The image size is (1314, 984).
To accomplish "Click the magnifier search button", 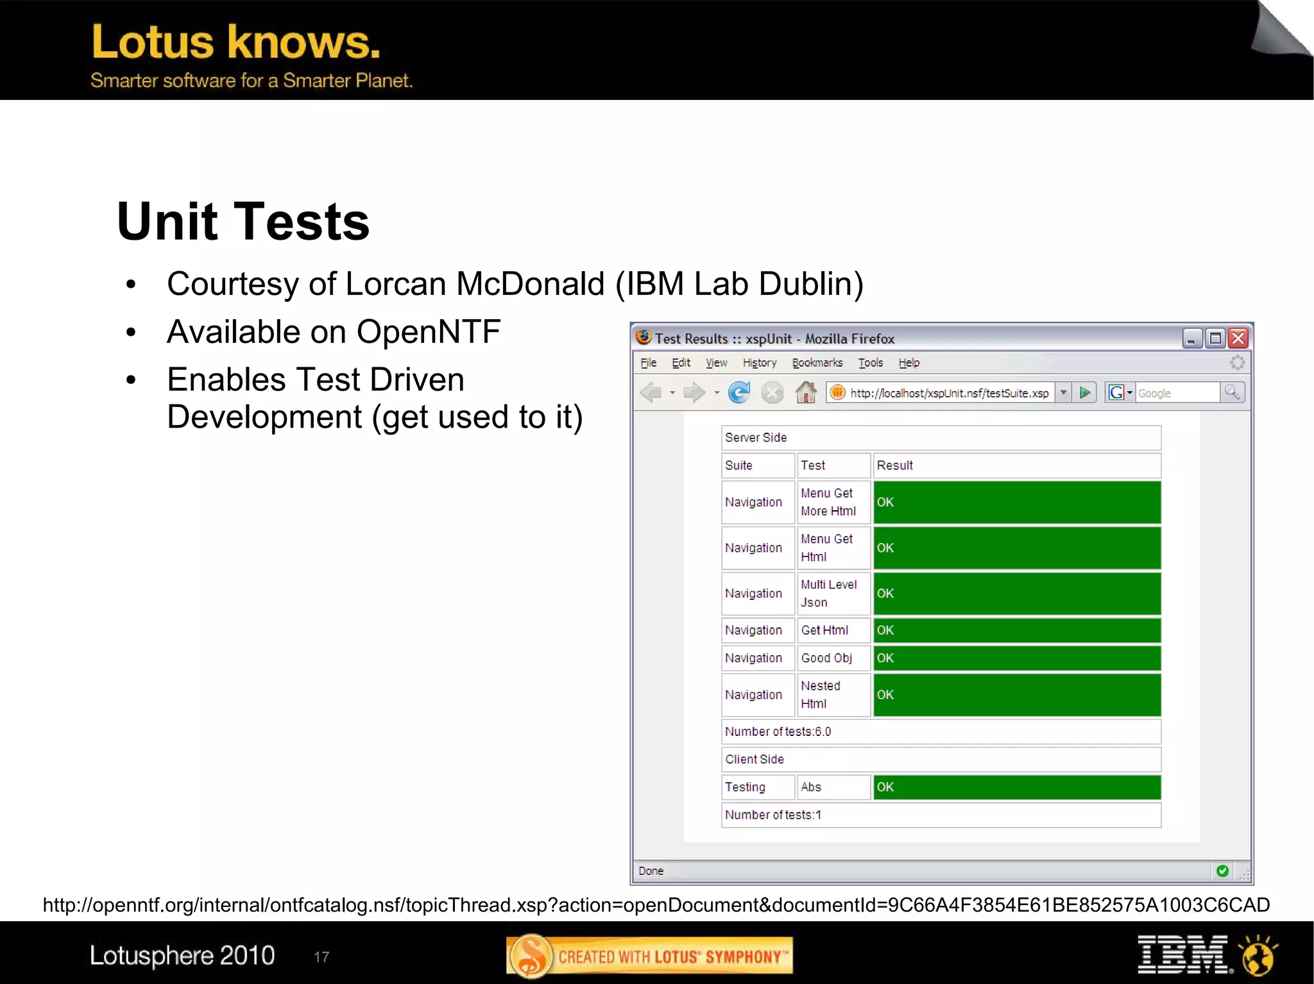I will click(x=1232, y=392).
